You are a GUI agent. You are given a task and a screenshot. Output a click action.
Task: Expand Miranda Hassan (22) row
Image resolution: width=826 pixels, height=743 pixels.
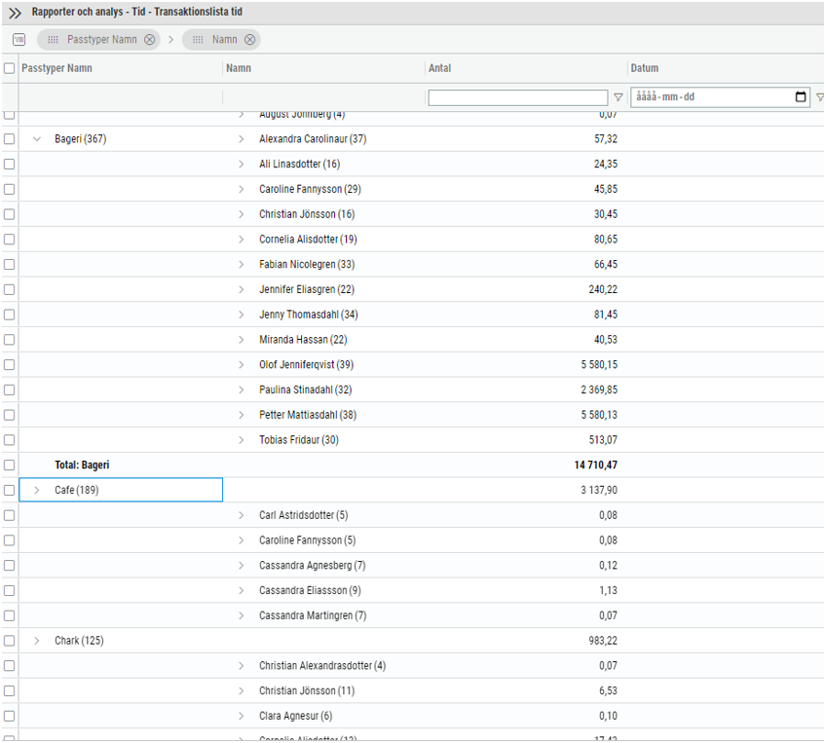[x=241, y=340]
